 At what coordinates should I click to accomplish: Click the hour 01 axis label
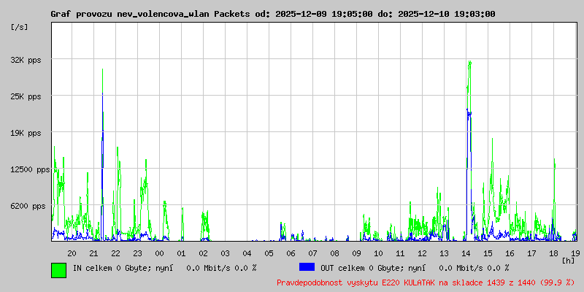click(181, 253)
